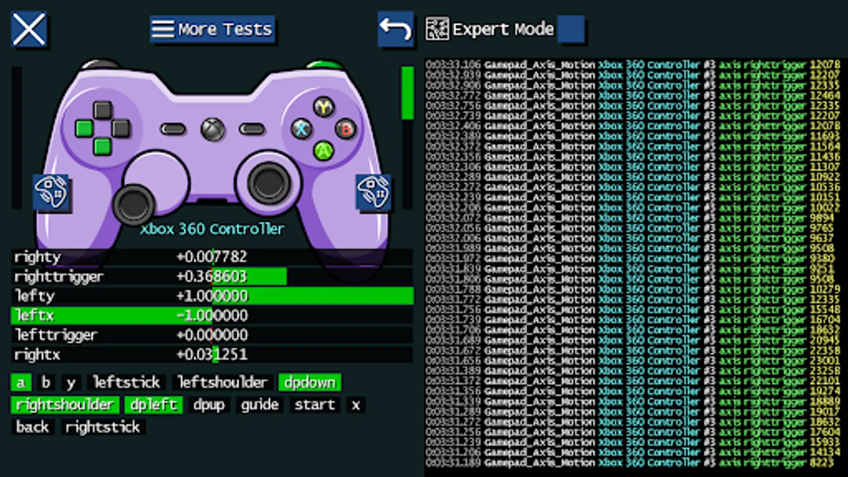Click the rightshoulder button indicator
848x477 pixels.
(x=65, y=405)
